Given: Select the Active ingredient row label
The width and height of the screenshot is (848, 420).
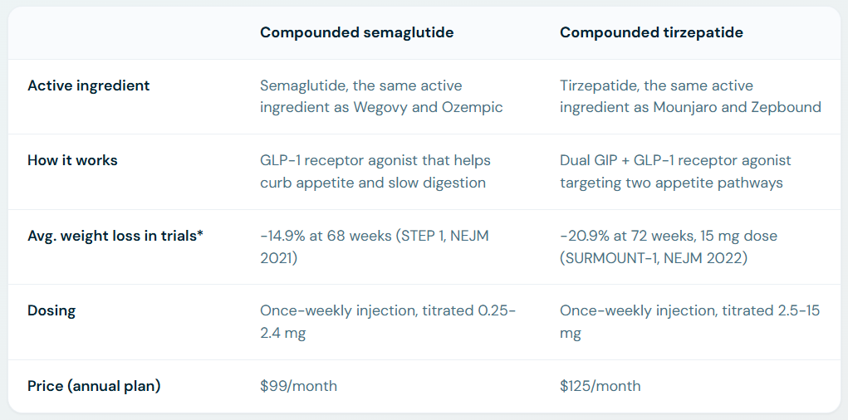Looking at the screenshot, I should (89, 85).
